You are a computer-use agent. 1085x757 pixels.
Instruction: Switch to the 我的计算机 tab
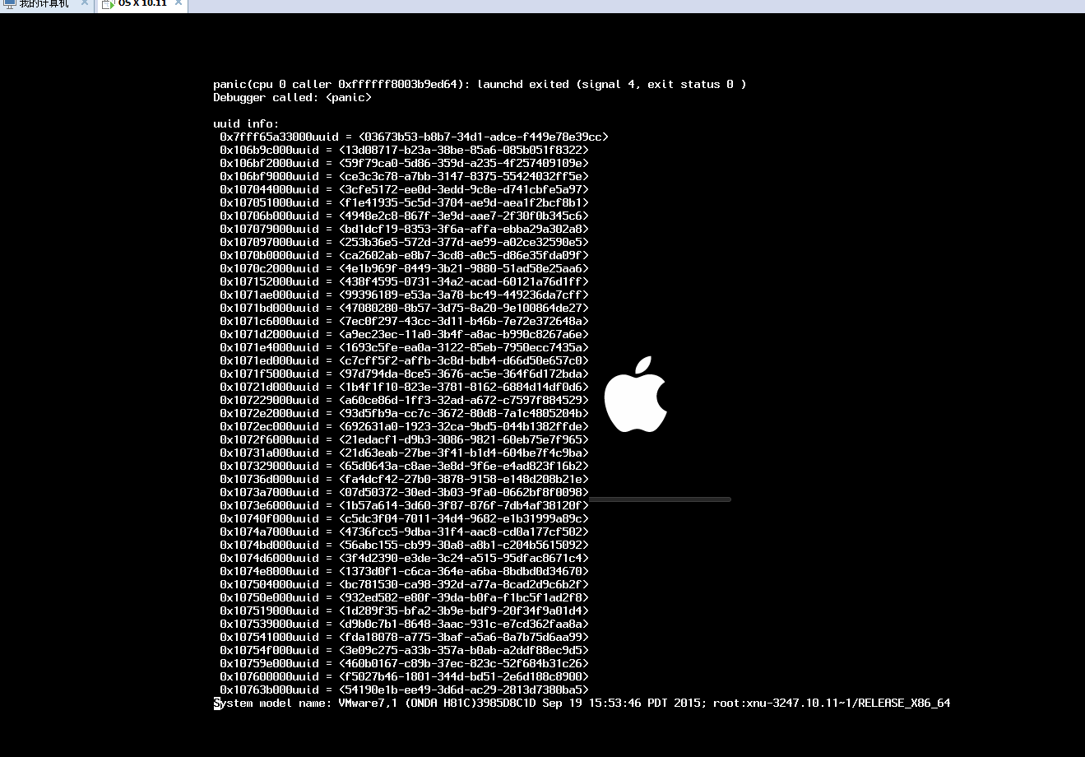[x=46, y=4]
